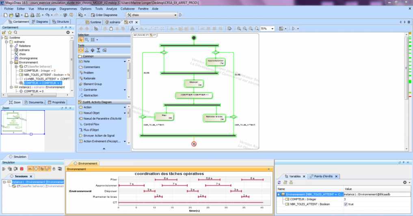The width and height of the screenshot is (413, 216).
Task: Open the 70% zoom level dropdown
Action: (272, 28)
